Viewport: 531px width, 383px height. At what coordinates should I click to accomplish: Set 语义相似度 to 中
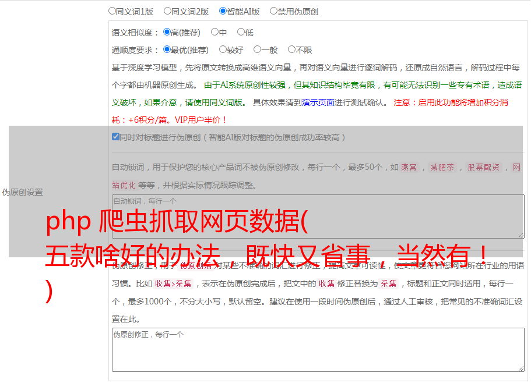point(214,32)
